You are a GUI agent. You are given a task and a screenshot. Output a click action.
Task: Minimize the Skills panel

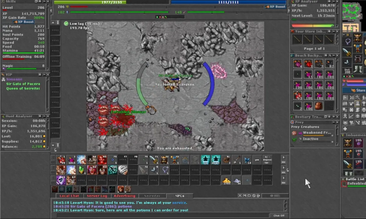[44, 2]
